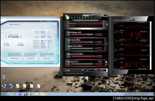
Task: Adjust the Fan Speed slider
Action: click(x=82, y=64)
